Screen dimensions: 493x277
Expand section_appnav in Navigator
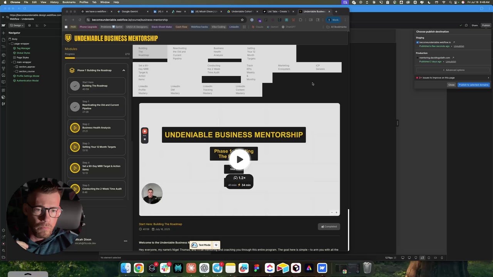click(14, 67)
